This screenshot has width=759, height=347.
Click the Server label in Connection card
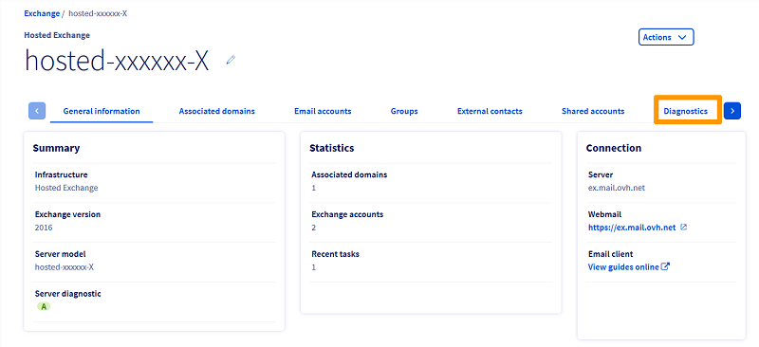[602, 174]
